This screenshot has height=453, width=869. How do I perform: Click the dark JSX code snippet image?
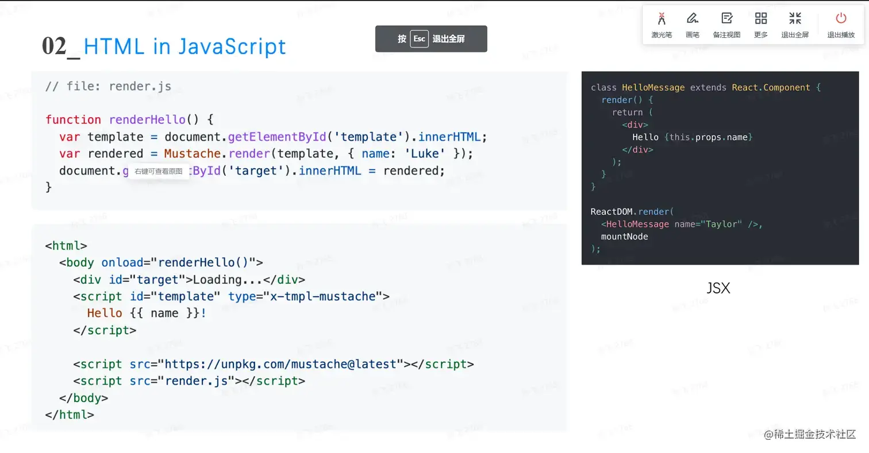tap(720, 168)
